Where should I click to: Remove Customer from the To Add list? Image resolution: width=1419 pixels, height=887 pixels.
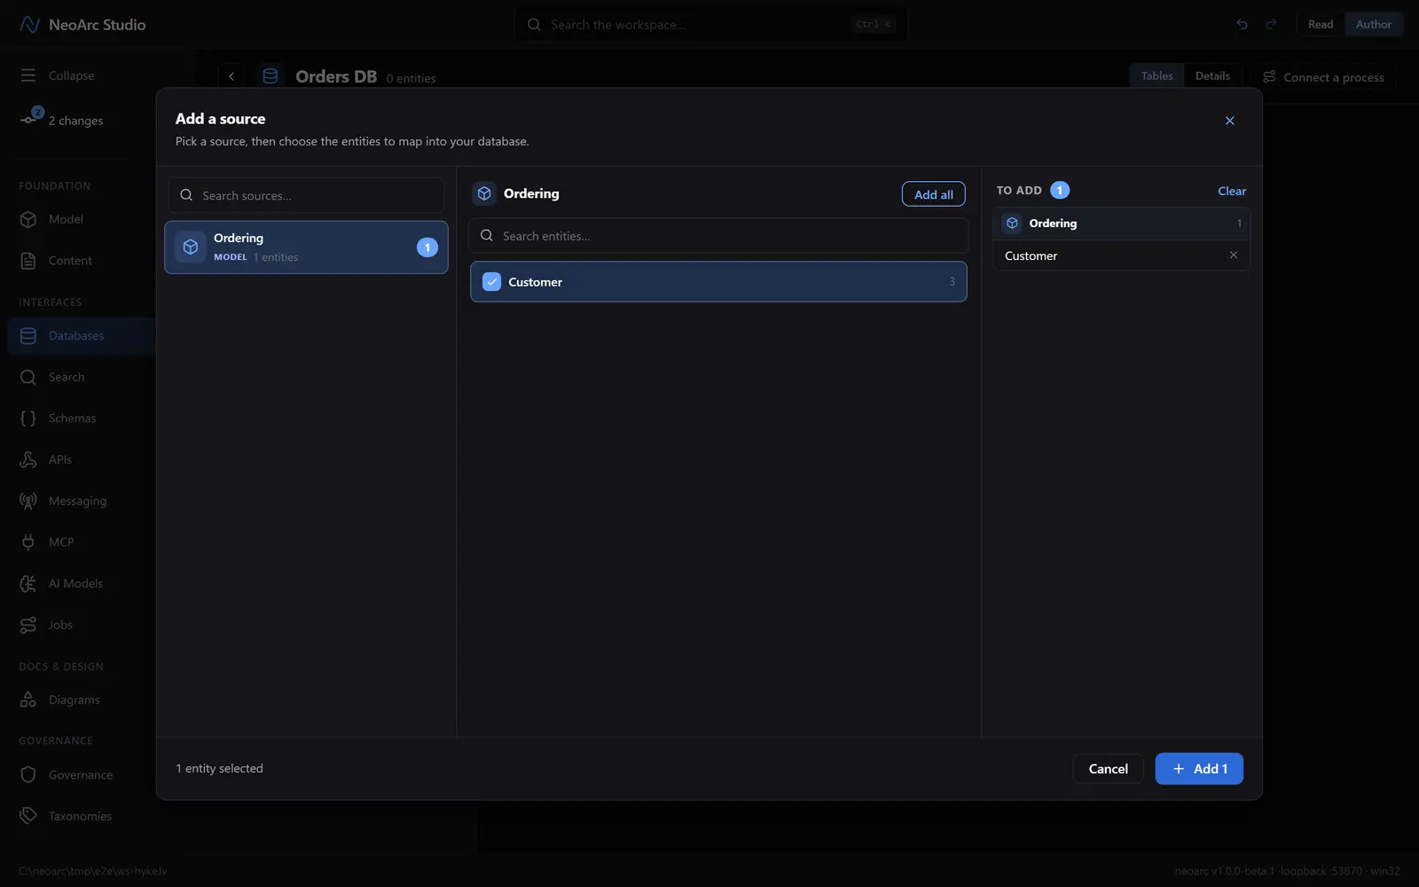click(x=1233, y=255)
